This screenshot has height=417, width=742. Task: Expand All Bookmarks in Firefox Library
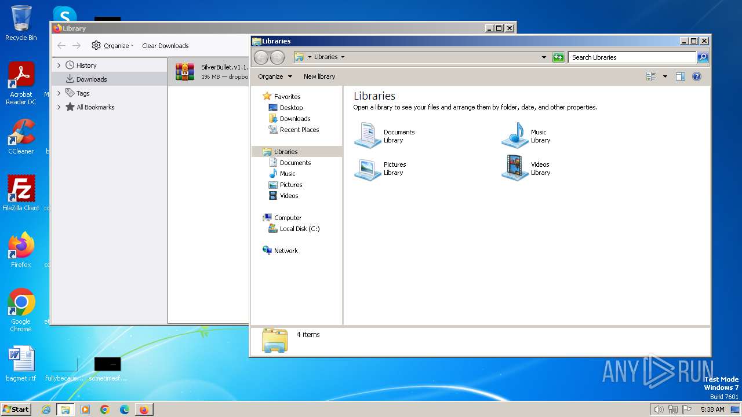59,107
